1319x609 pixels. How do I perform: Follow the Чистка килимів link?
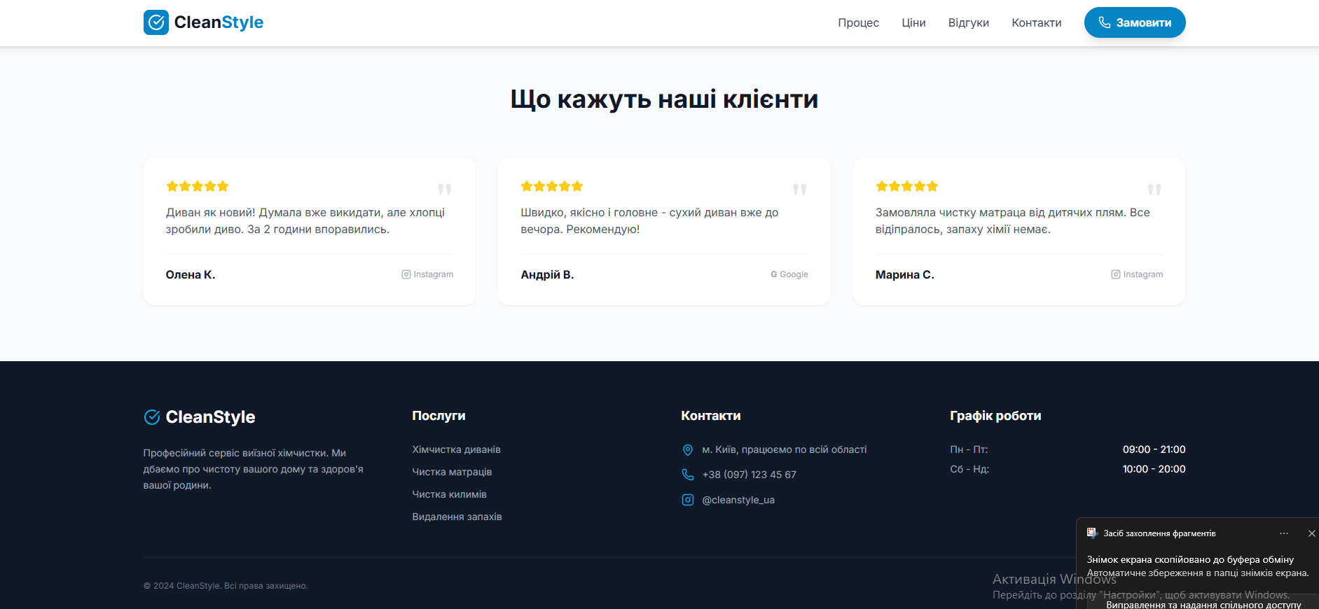pyautogui.click(x=449, y=494)
